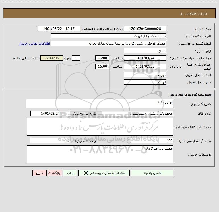Click the remaining days field showing 1
The image size is (219, 212).
pos(76,58)
